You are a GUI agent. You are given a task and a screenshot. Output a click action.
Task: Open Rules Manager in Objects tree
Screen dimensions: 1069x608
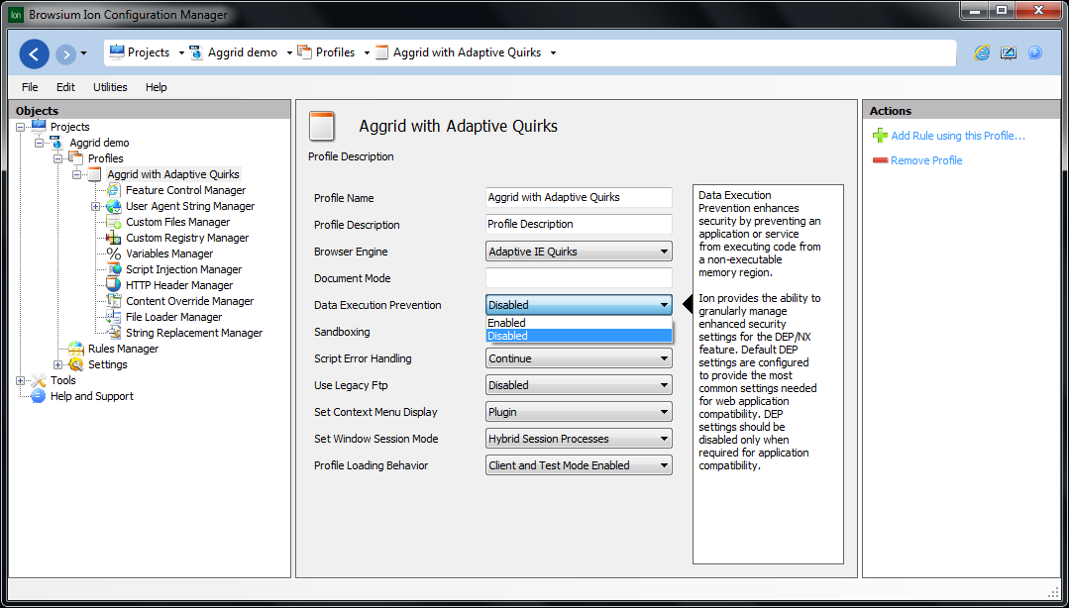tap(124, 349)
